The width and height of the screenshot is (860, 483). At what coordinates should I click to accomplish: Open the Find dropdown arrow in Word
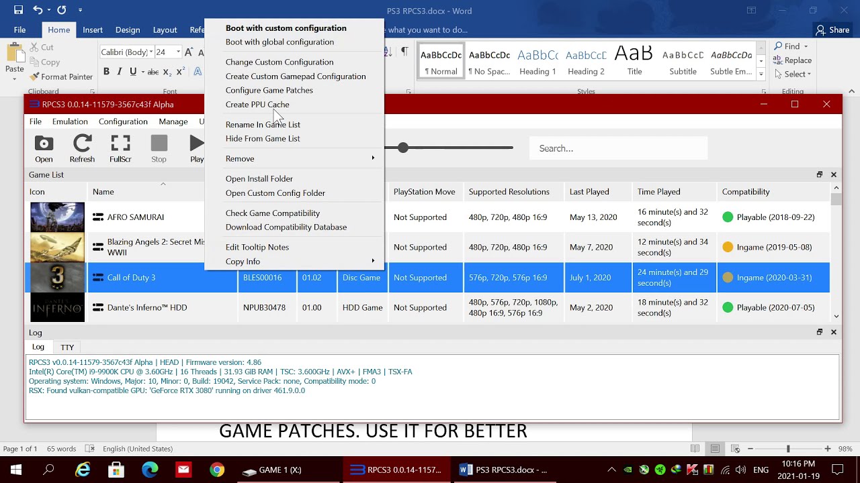click(806, 47)
